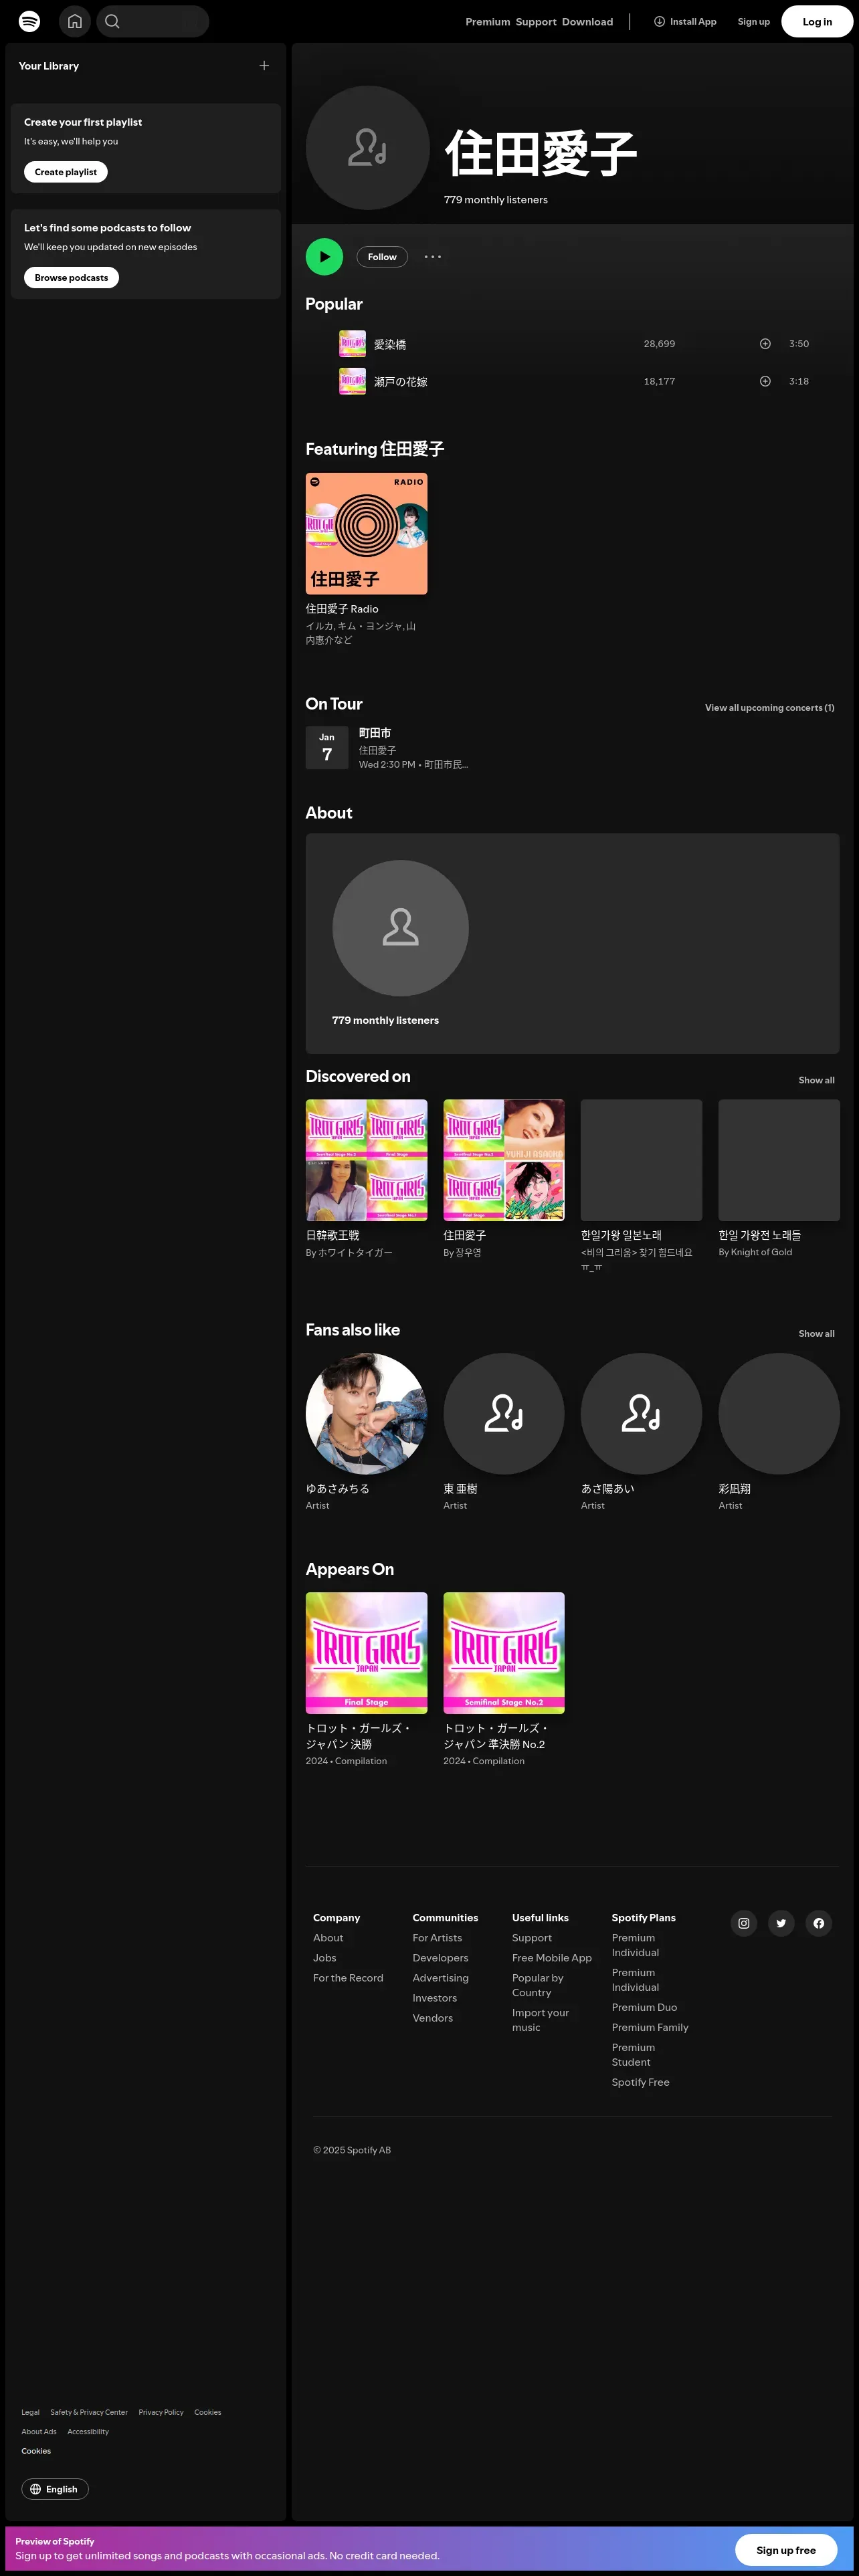Click the Log in button

817,21
